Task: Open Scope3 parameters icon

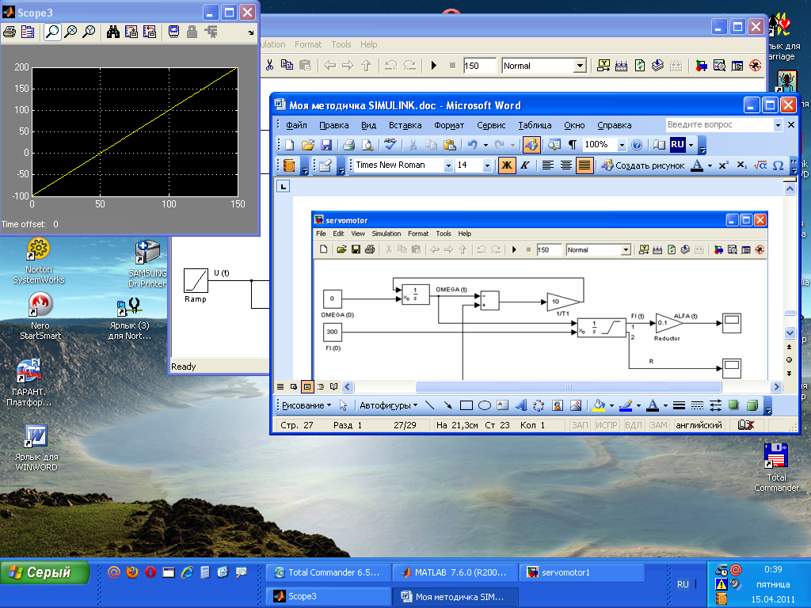Action: point(28,32)
